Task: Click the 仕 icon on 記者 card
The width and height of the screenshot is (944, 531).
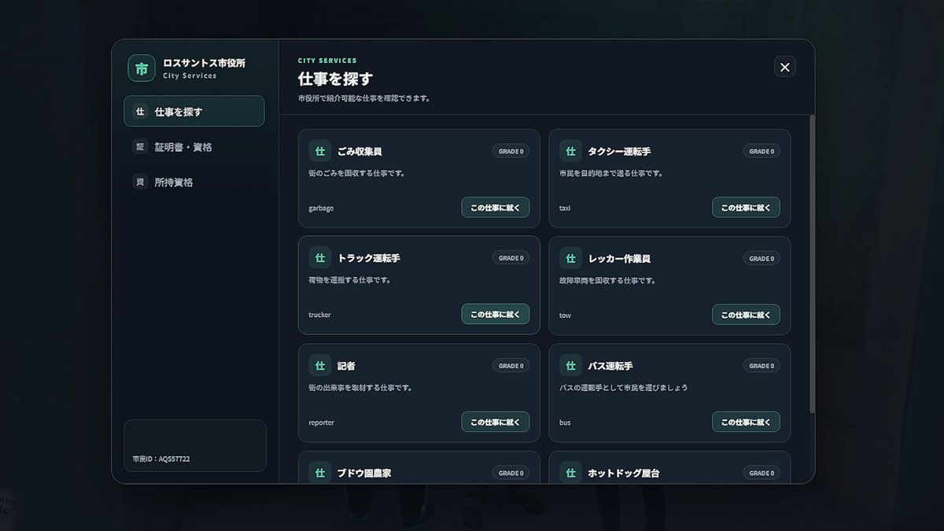Action: [319, 366]
